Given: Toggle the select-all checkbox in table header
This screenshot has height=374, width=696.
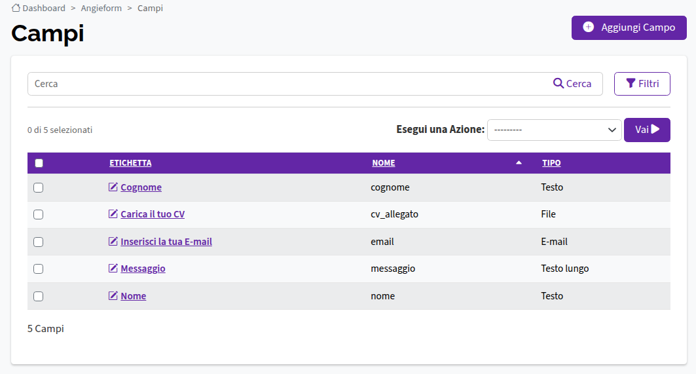Looking at the screenshot, I should point(39,163).
